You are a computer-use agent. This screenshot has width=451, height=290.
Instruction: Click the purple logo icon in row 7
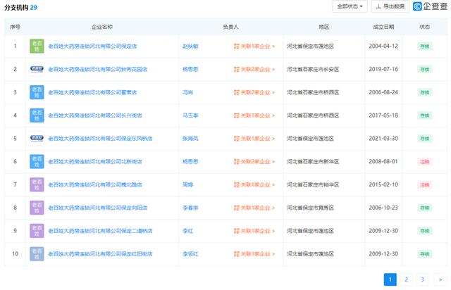(x=37, y=184)
